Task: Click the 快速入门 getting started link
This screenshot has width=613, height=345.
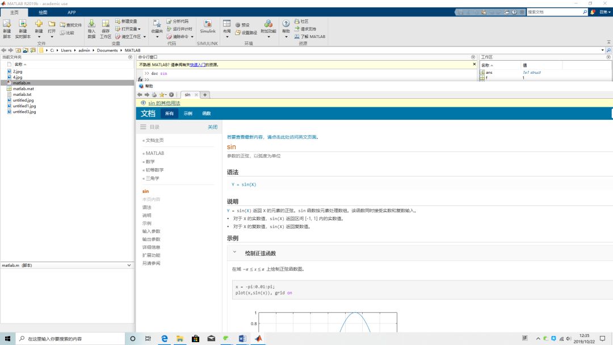Action: click(x=198, y=65)
